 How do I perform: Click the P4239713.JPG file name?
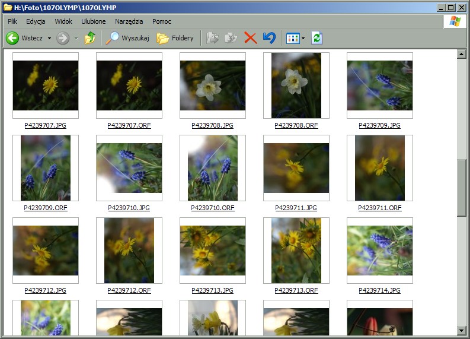[x=212, y=291]
